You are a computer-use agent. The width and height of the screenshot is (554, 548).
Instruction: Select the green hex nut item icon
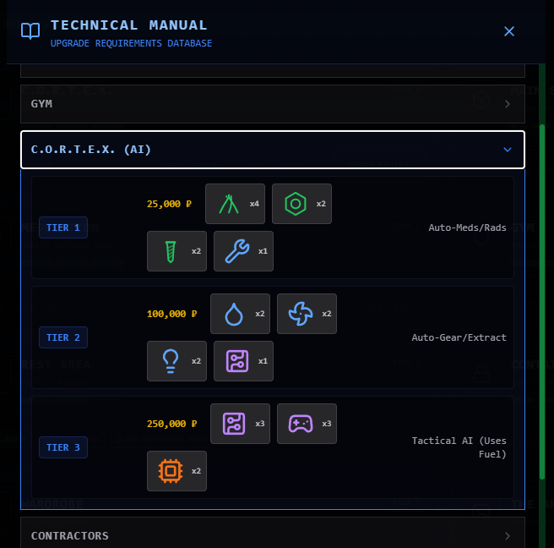[295, 204]
